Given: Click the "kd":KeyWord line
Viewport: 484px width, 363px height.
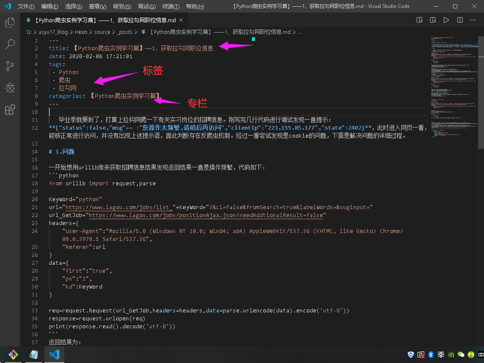Looking at the screenshot, I should pyautogui.click(x=82, y=287).
